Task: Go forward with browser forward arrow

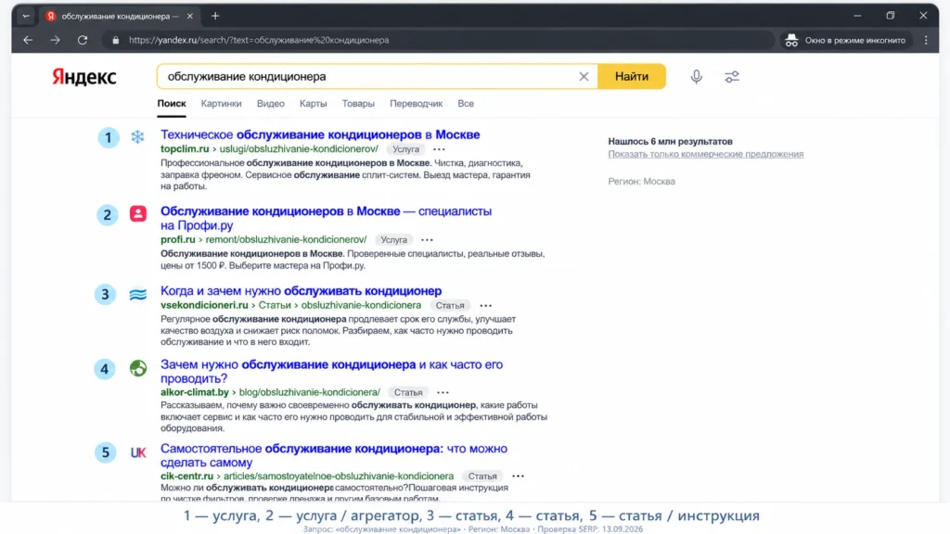Action: [x=55, y=40]
